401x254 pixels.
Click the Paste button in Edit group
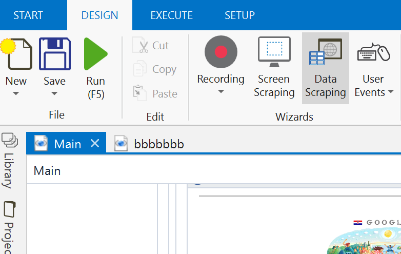[x=155, y=94]
